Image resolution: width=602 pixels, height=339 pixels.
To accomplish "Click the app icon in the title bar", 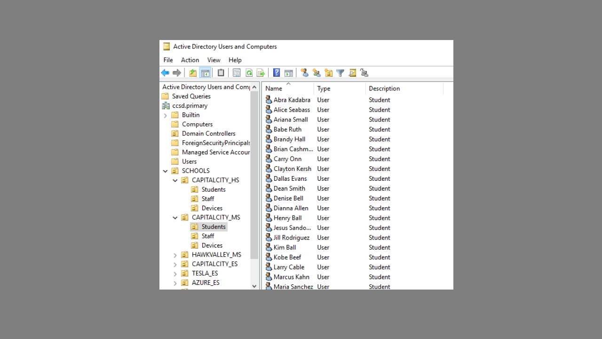I will click(x=166, y=47).
